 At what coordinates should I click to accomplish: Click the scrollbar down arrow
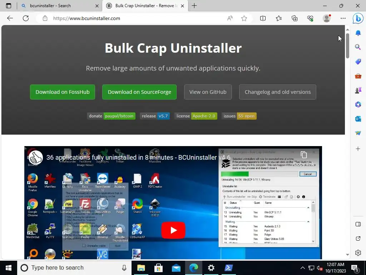click(x=347, y=255)
